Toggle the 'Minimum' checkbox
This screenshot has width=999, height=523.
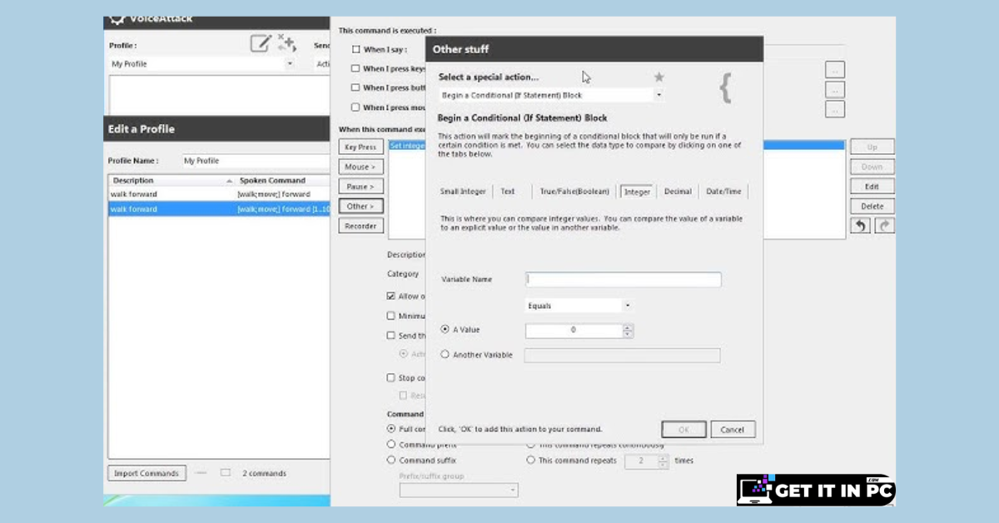coord(391,316)
